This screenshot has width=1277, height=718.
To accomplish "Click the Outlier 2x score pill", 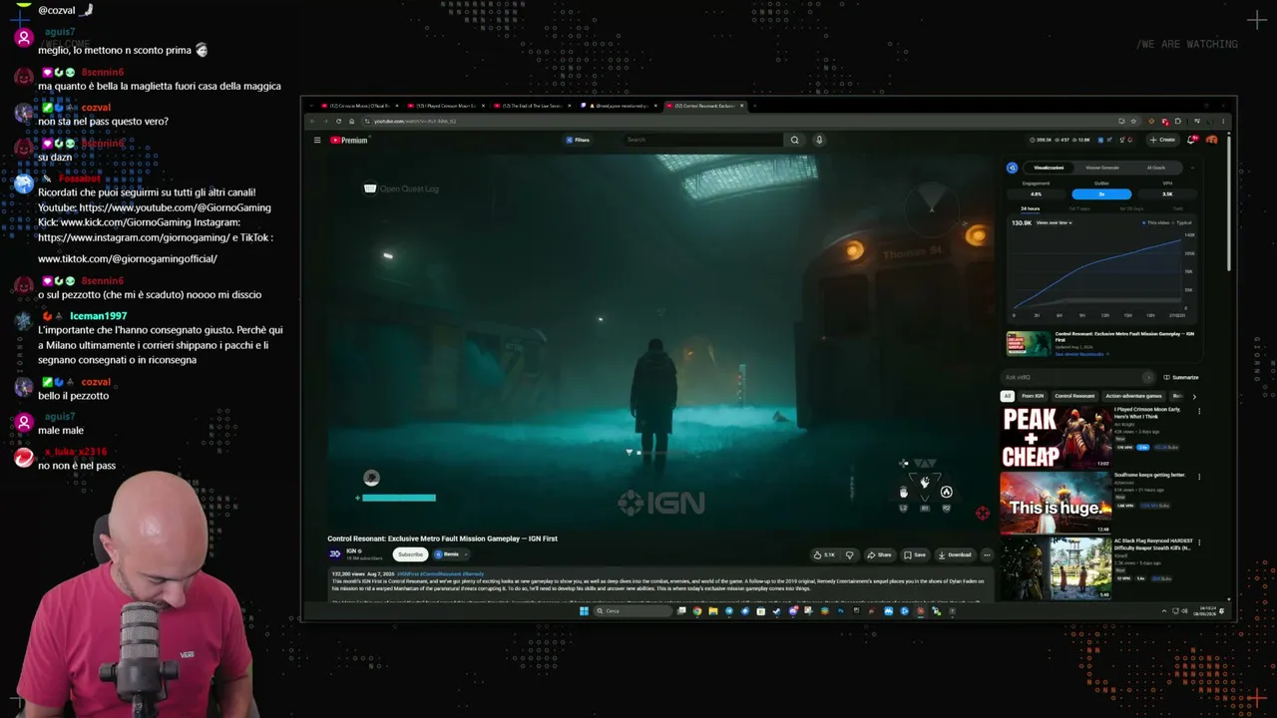I will point(1101,193).
